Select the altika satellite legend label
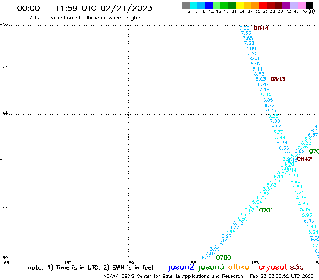The image size is (319, 280). click(x=239, y=267)
